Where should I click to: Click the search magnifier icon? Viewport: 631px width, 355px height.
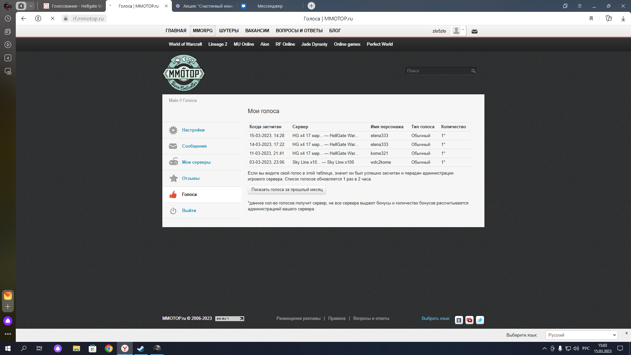(x=474, y=71)
